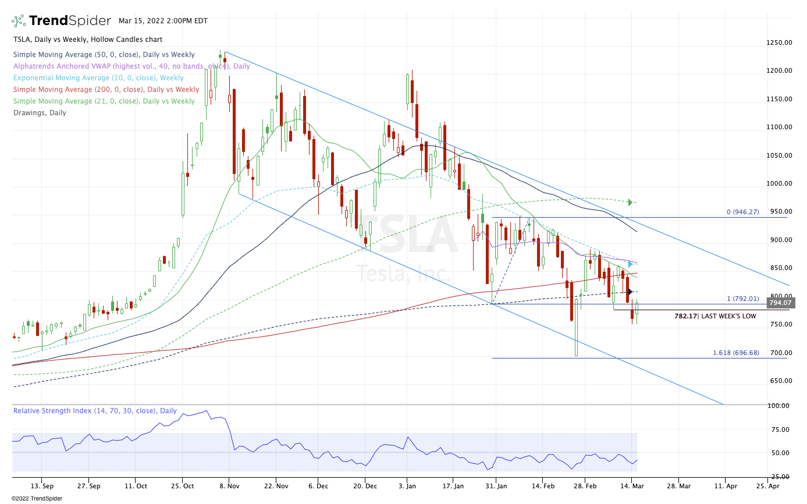This screenshot has width=807, height=504.
Task: Click the TrendSpider spider logo icon
Action: click(x=19, y=21)
